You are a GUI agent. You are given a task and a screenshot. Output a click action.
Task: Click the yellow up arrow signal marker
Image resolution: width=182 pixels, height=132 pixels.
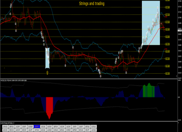tap(47, 73)
